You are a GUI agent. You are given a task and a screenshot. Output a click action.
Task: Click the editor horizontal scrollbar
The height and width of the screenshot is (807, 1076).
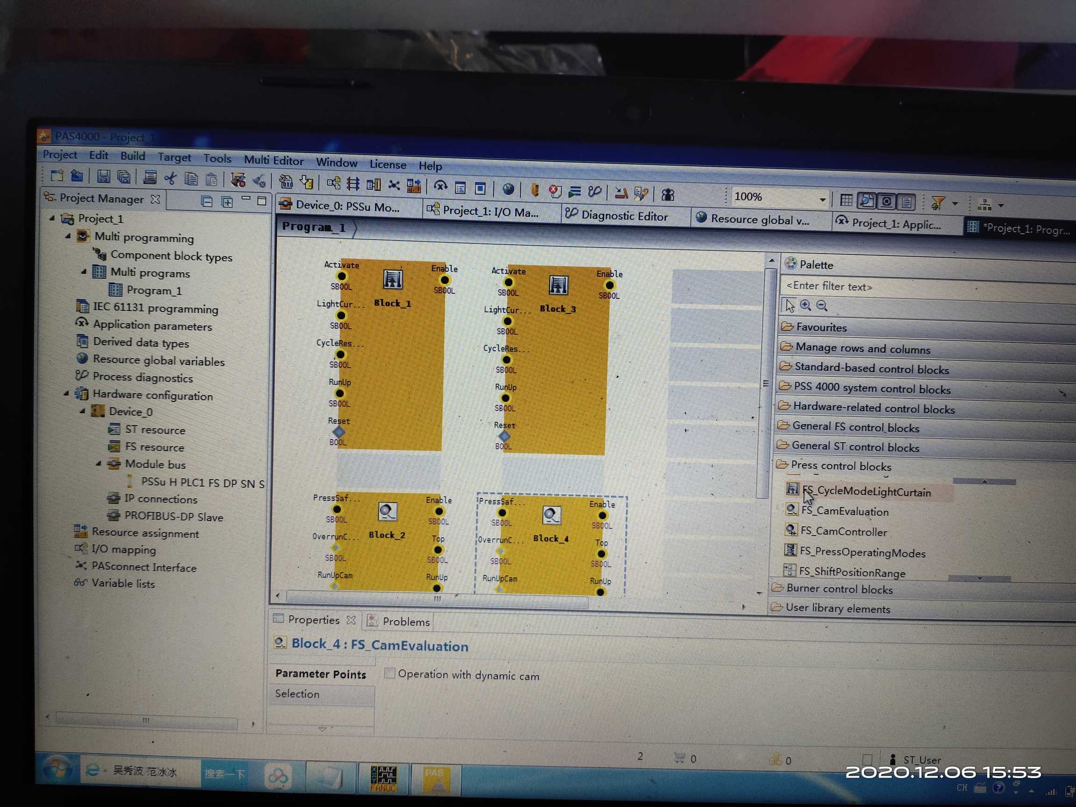pyautogui.click(x=437, y=599)
